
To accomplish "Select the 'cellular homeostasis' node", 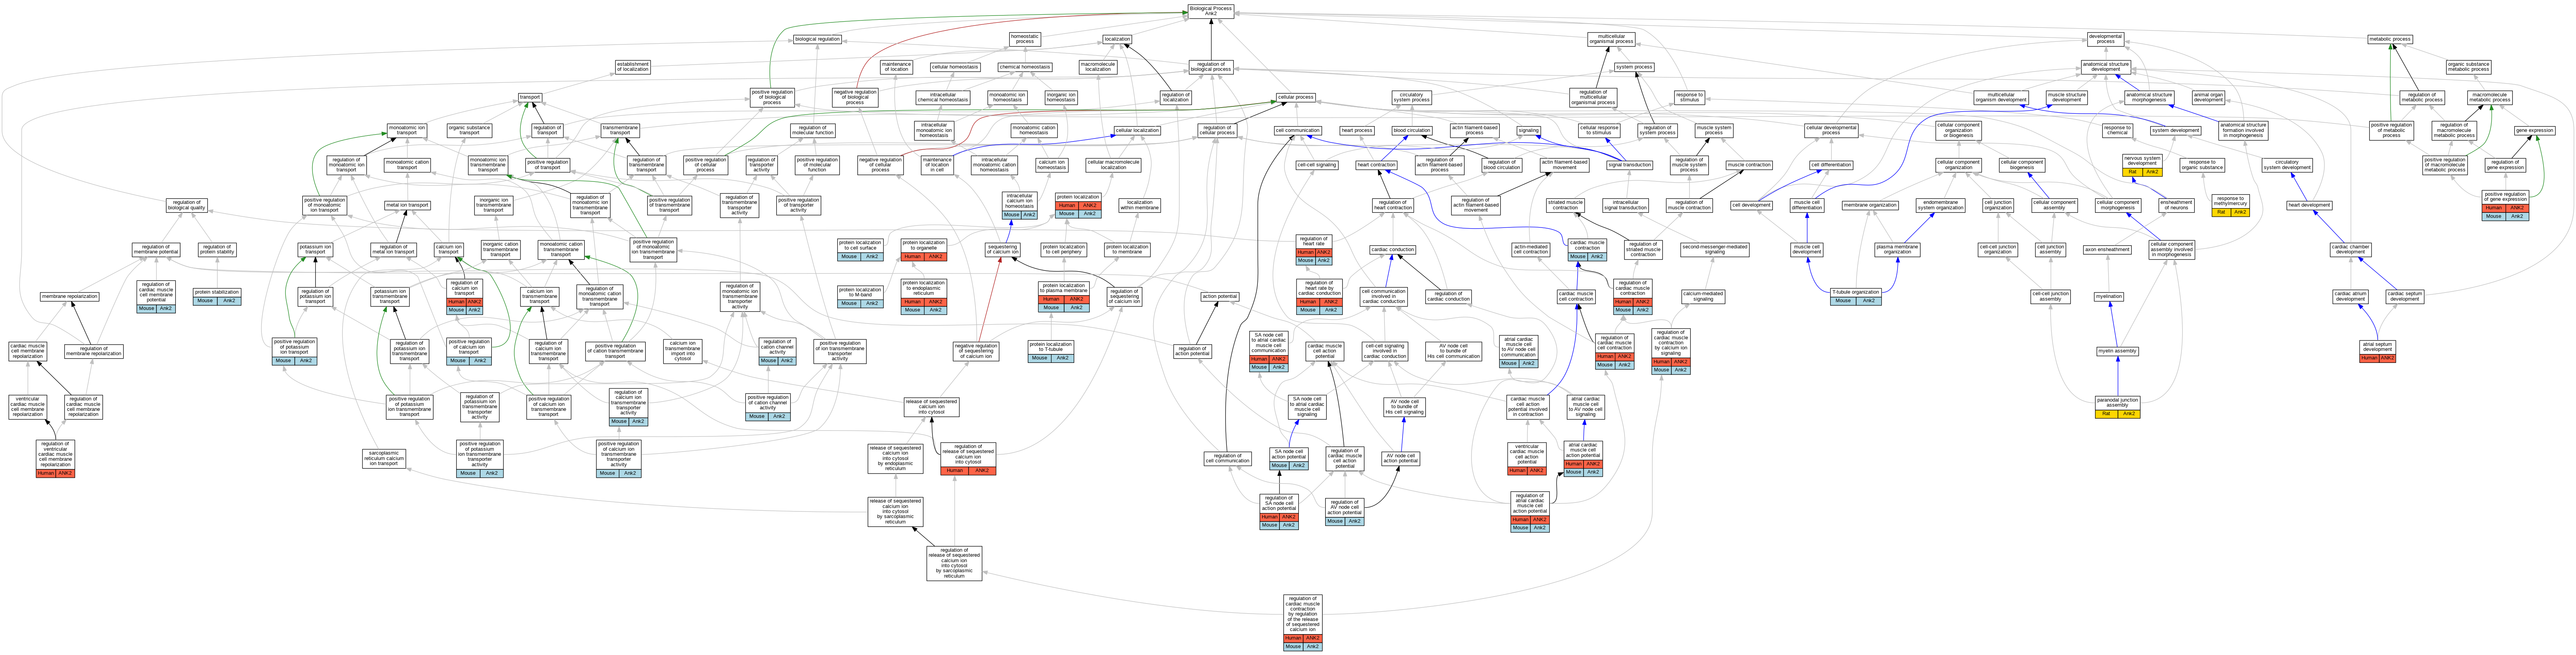I will [x=955, y=67].
